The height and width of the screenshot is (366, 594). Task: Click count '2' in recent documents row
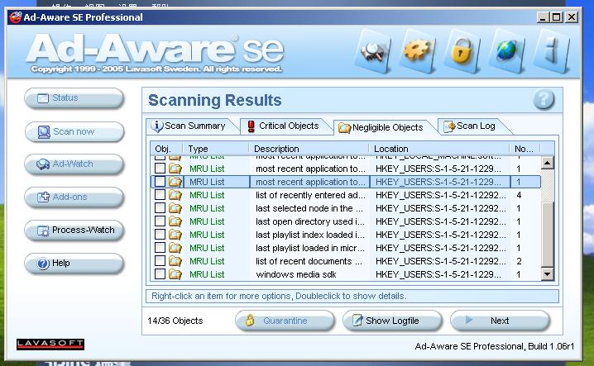pos(519,261)
